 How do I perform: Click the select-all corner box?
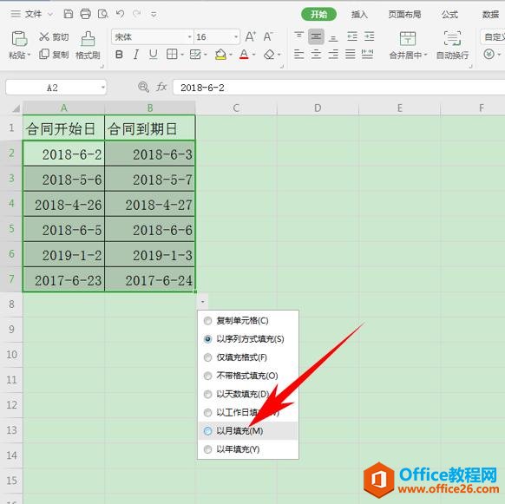16,108
